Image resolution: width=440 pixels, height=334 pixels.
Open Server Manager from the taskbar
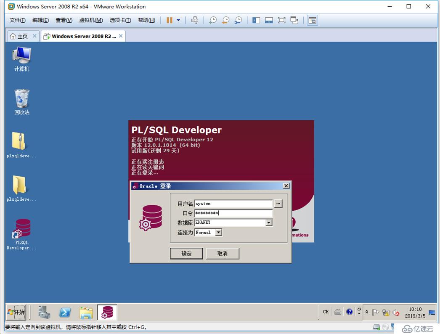(44, 312)
